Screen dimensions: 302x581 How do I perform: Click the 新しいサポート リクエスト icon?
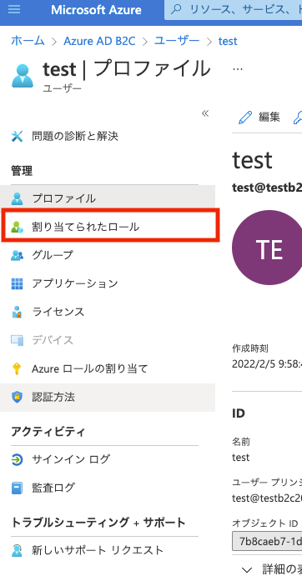(17, 551)
